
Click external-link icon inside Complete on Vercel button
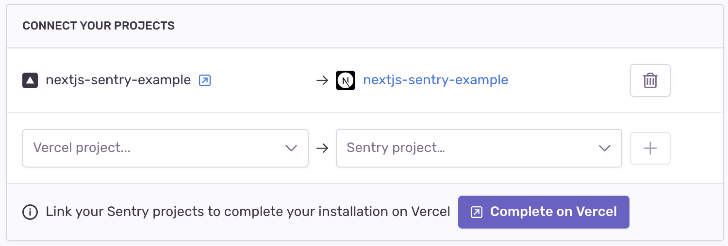tap(477, 212)
